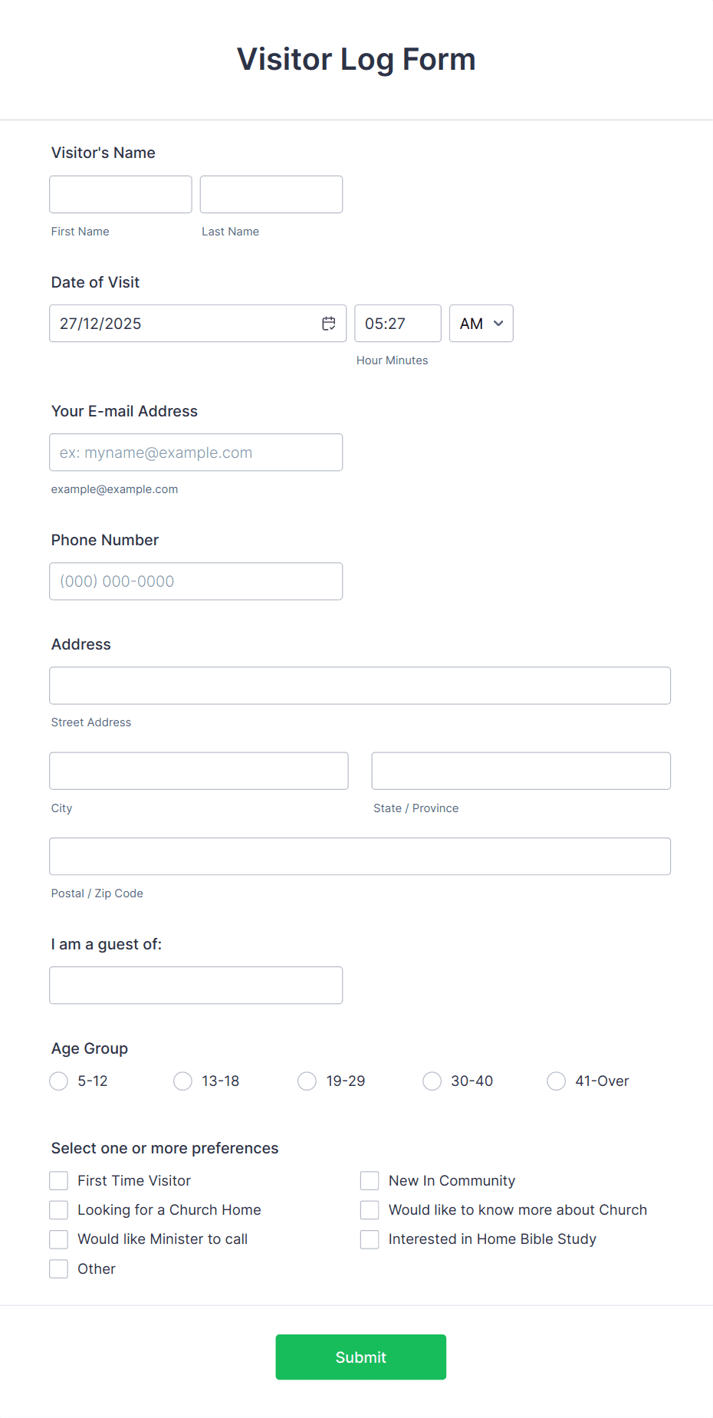
Task: Click the Phone Number field
Action: click(195, 581)
